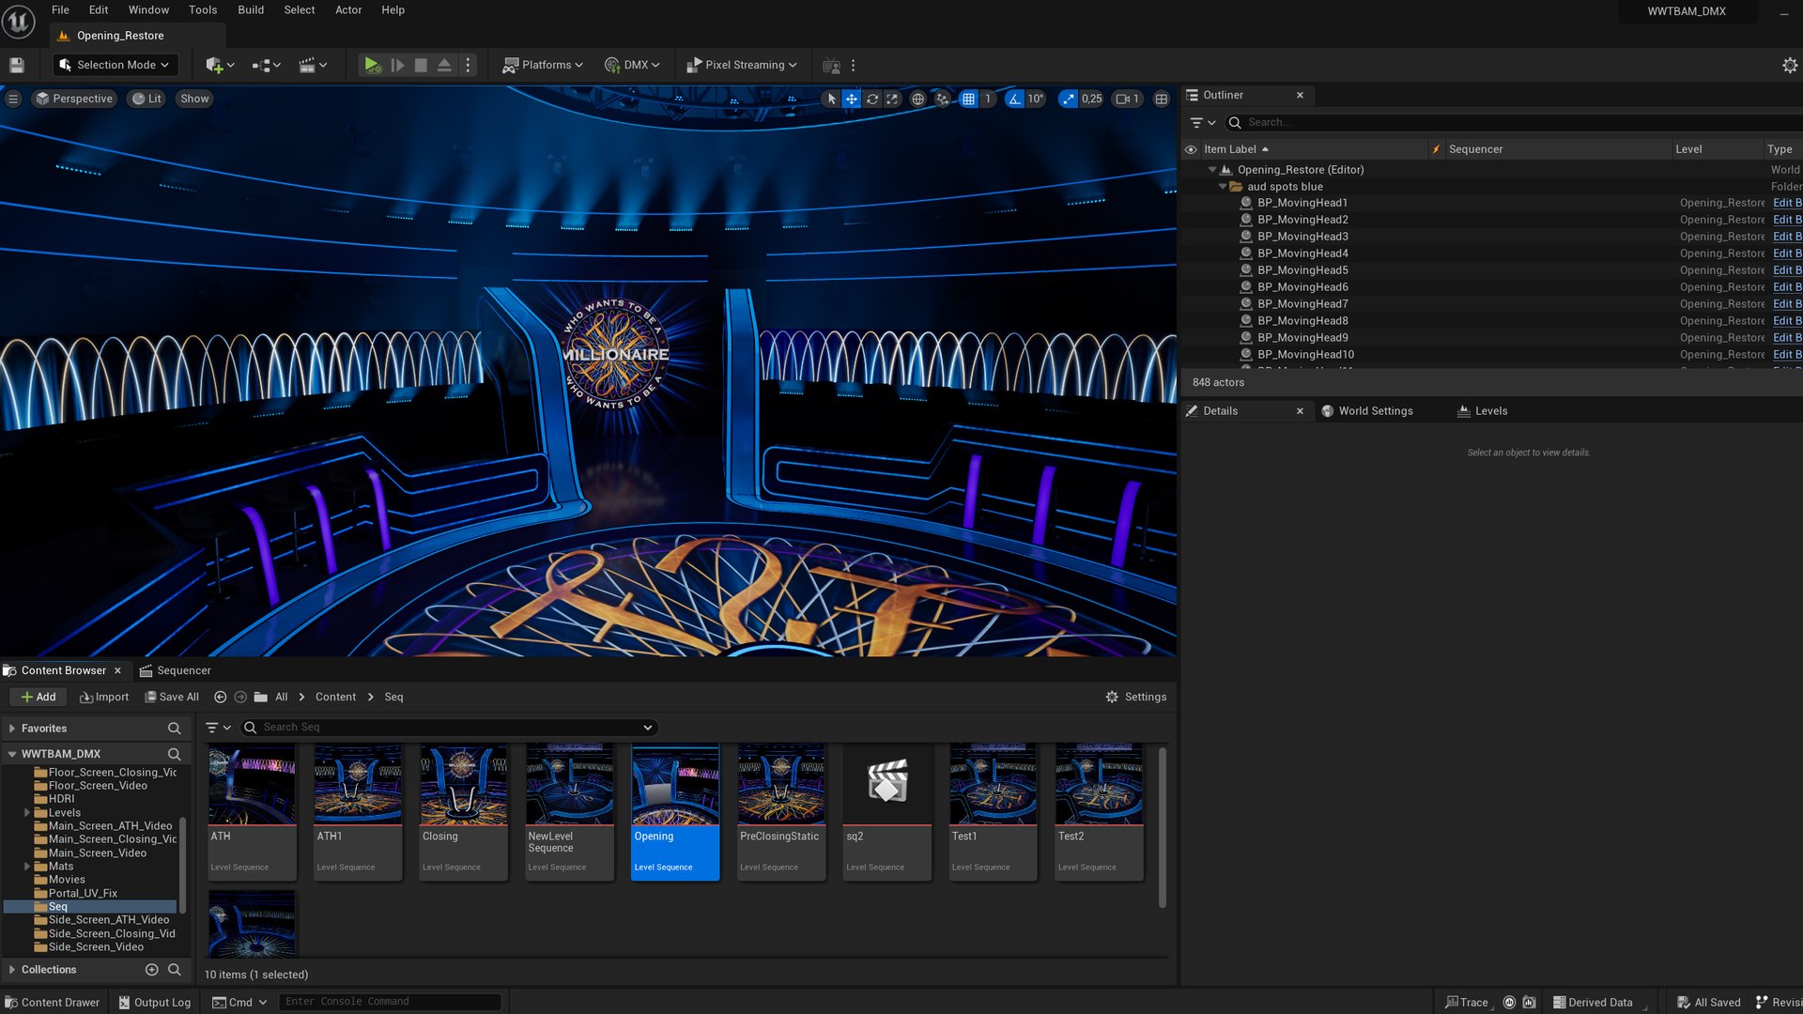Toggle scale snapping in viewport
1803x1014 pixels.
1069,99
